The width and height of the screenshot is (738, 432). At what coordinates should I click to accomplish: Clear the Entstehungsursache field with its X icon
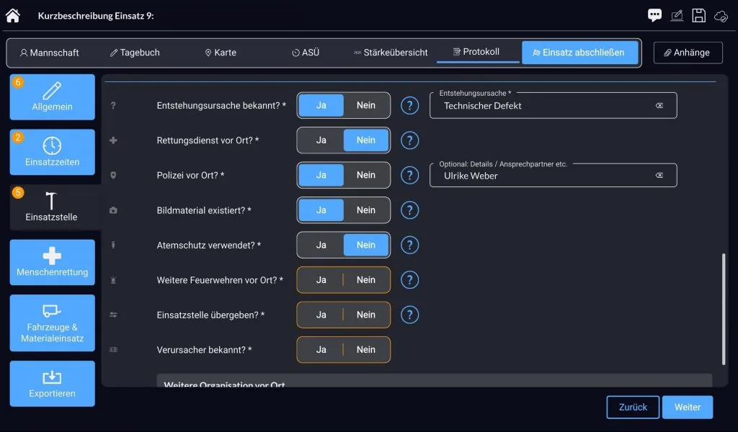[659, 106]
